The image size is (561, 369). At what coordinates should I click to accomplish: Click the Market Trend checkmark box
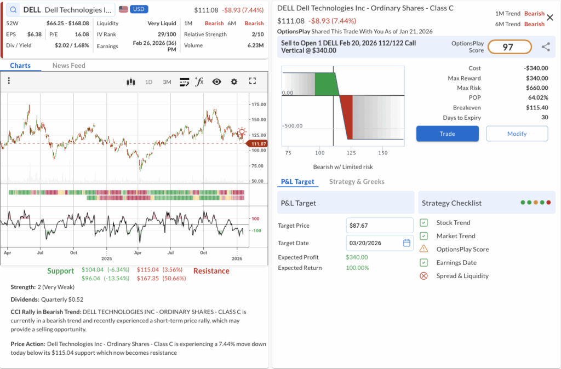(x=423, y=236)
